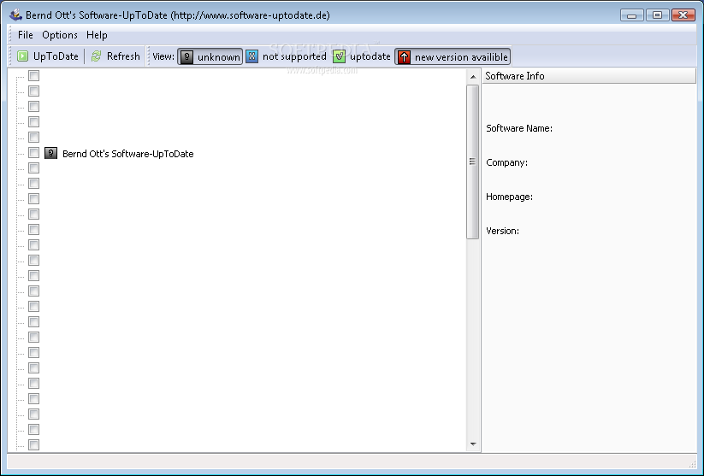Maximize the Software-UpToDate window
Screen dimensions: 704x476
coord(657,15)
